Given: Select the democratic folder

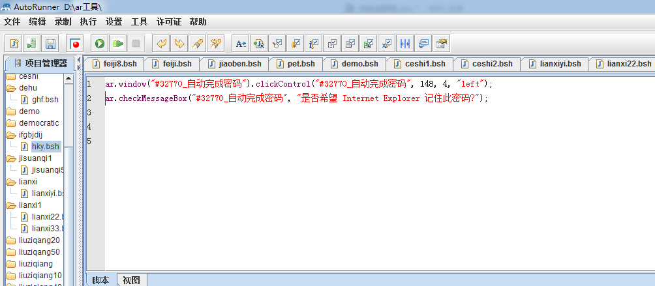Looking at the screenshot, I should pyautogui.click(x=39, y=123).
